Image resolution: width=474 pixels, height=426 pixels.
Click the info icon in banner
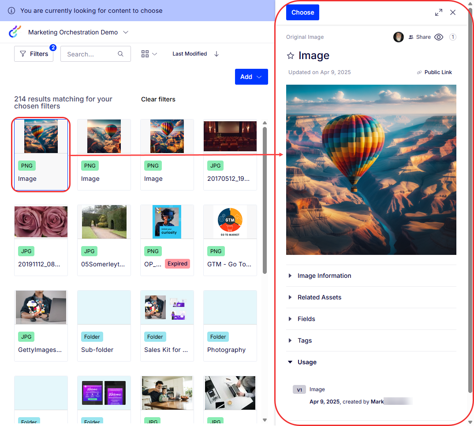[x=11, y=11]
